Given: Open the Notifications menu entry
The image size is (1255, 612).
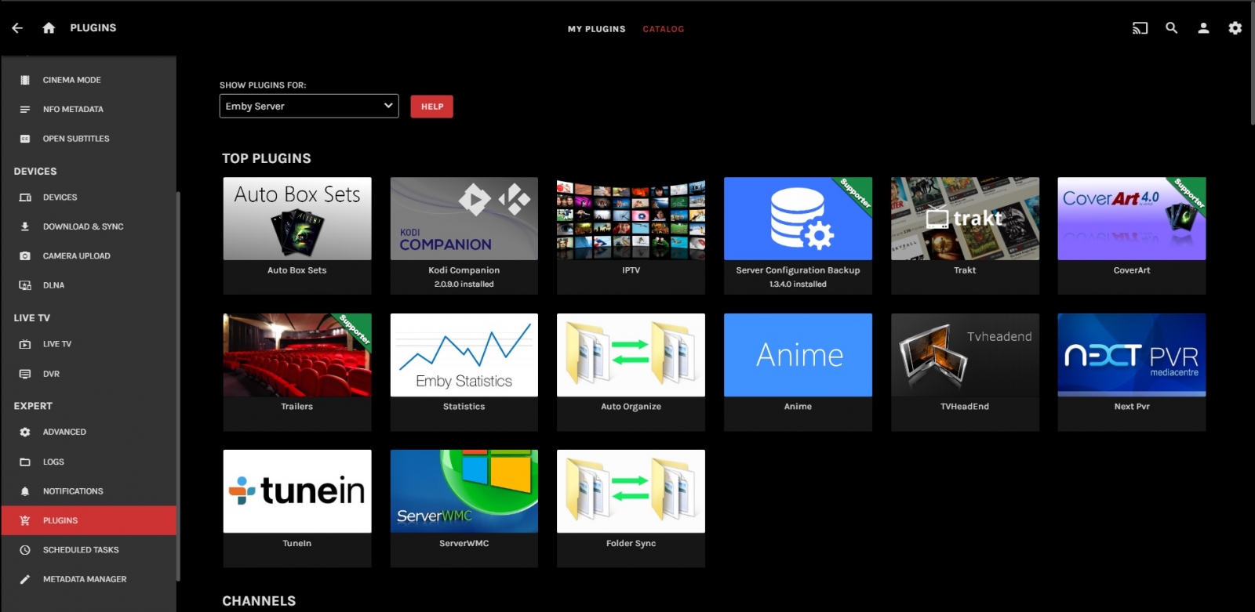Looking at the screenshot, I should tap(89, 491).
